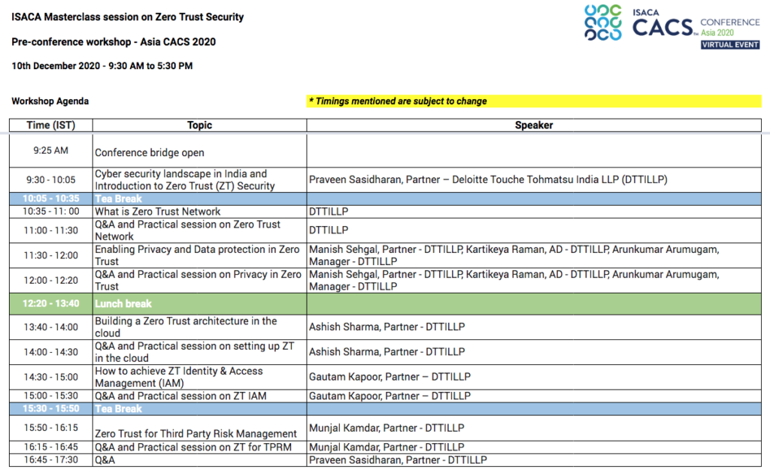Click the '11:30 - 12:00' time cell

pos(51,255)
